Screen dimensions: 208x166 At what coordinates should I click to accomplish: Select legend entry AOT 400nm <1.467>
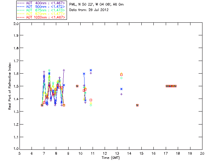tap(41, 3)
